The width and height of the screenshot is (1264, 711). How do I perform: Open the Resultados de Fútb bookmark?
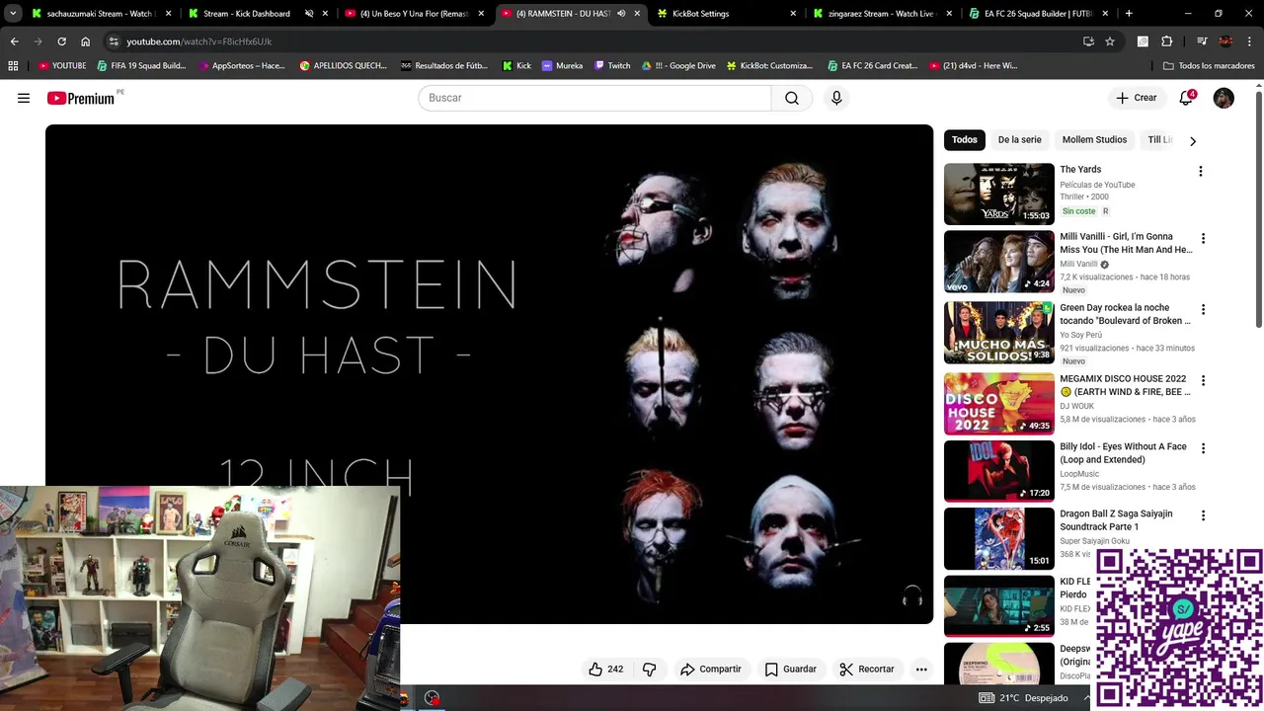point(444,66)
